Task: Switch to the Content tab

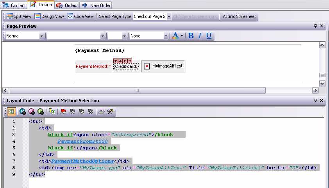Action: point(14,5)
